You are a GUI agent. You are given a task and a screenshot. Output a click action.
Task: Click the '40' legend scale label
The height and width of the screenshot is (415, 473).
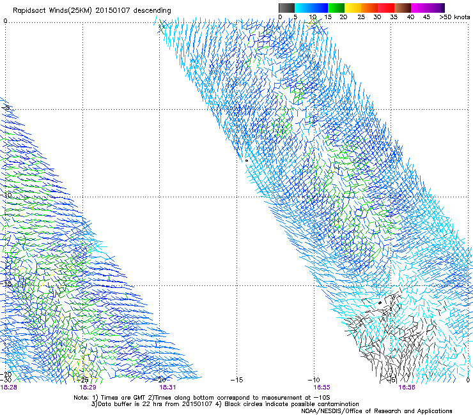(410, 17)
